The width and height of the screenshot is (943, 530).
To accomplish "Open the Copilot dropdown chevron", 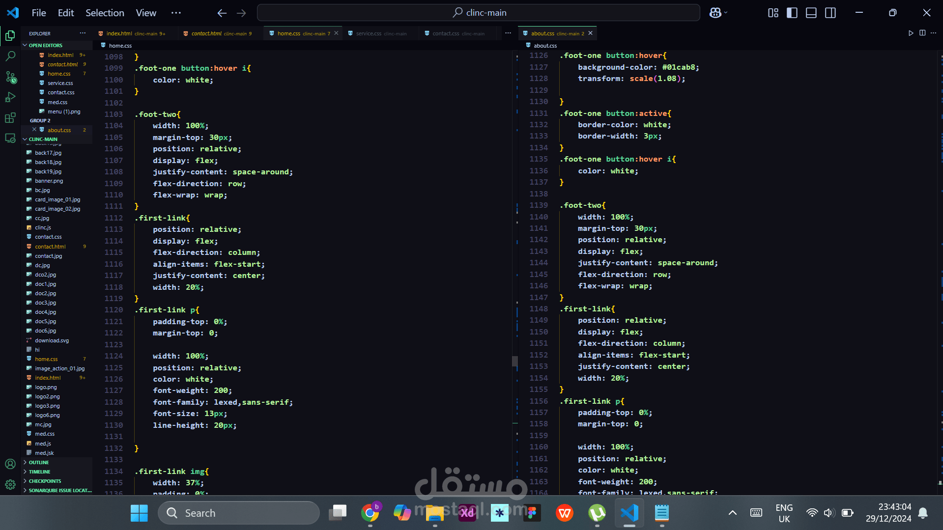I will tap(726, 13).
